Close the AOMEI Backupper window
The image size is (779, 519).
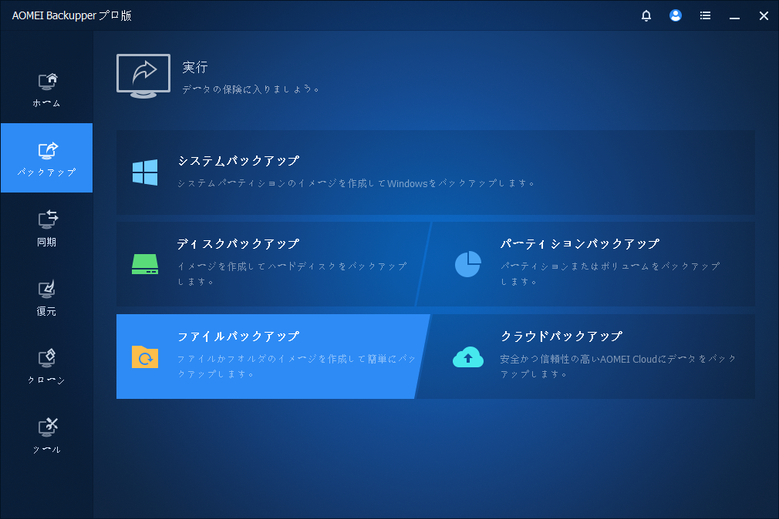764,16
